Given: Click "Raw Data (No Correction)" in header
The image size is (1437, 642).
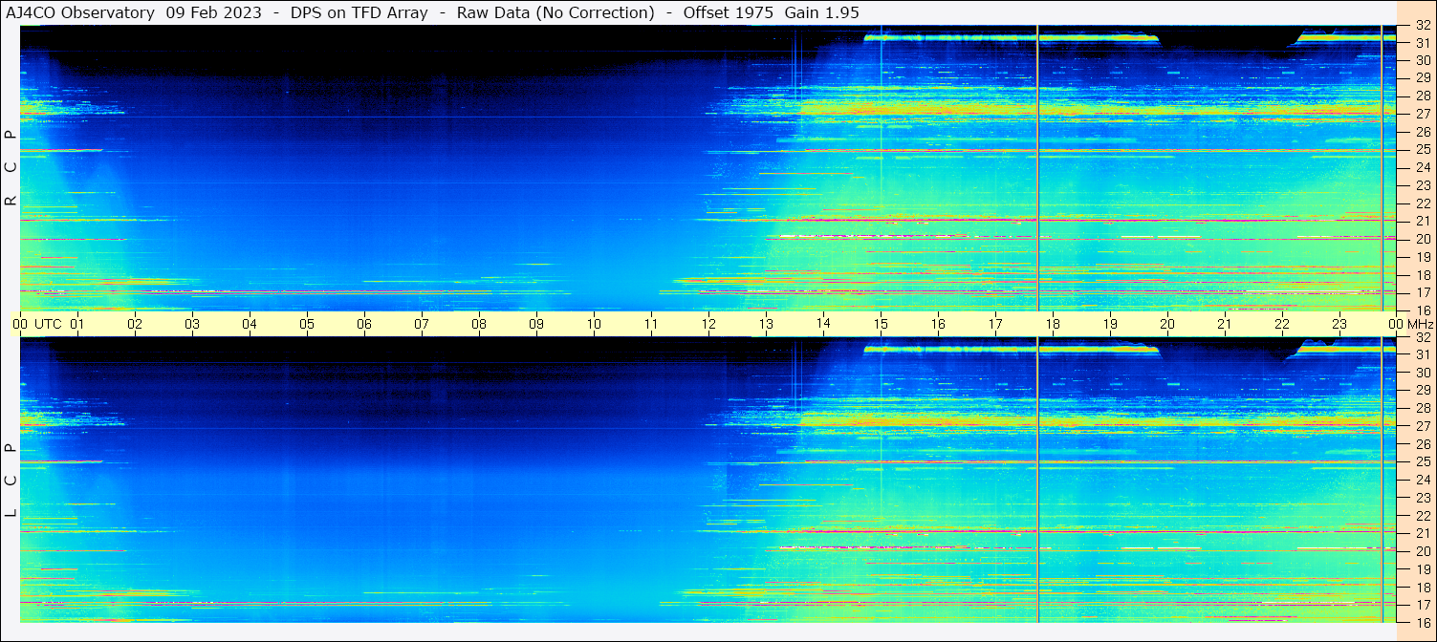Looking at the screenshot, I should (x=555, y=12).
